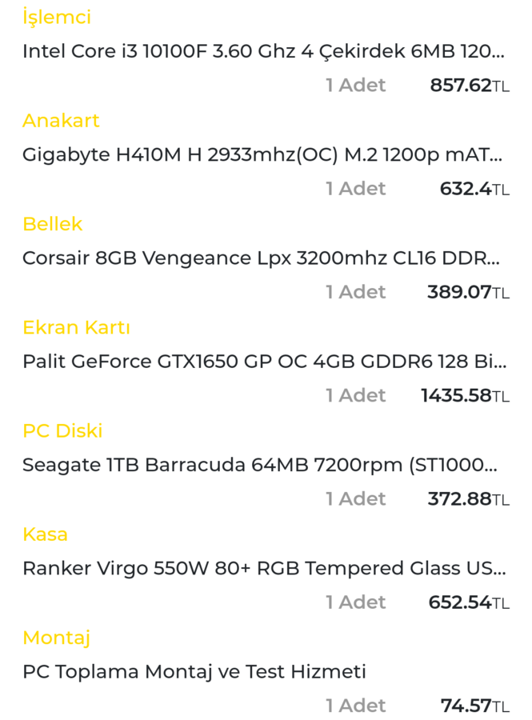Click the PC Diski category label
532x720 pixels.
point(62,431)
